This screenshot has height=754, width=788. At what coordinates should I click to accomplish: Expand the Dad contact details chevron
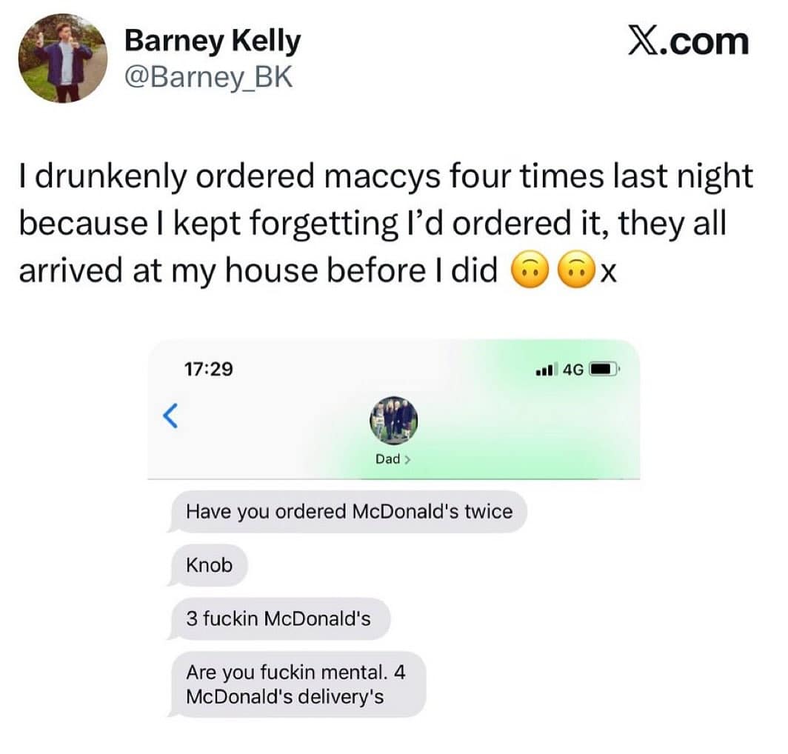pos(407,459)
